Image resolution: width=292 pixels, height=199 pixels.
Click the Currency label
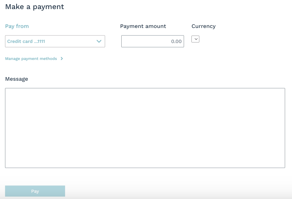tap(203, 26)
